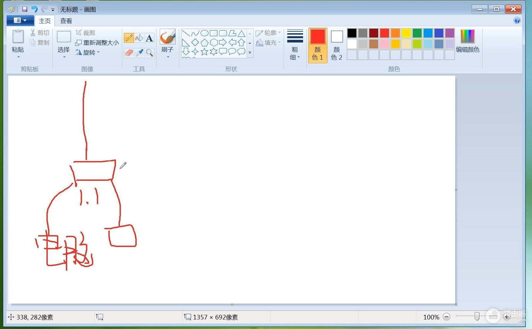532x329 pixels.
Task: Expand the 粘贴 dropdown arrow
Action: pos(18,57)
